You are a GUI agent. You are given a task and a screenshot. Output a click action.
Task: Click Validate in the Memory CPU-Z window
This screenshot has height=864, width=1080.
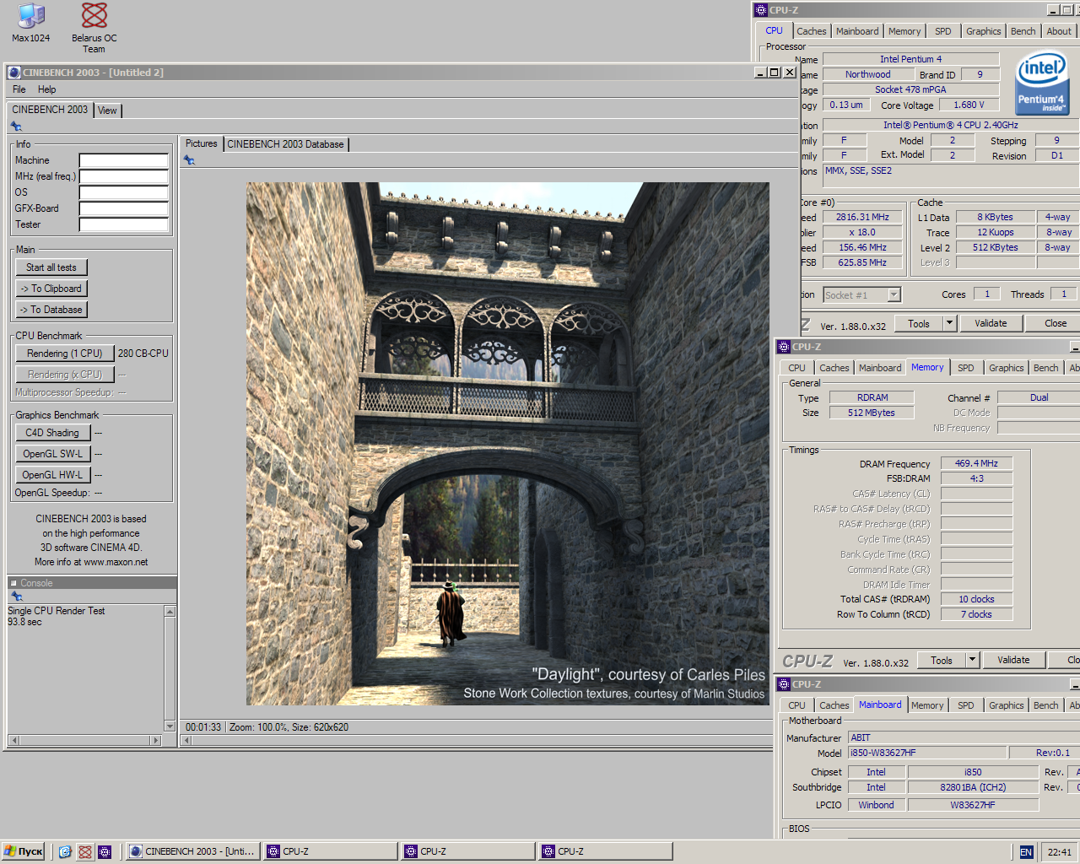point(1013,660)
